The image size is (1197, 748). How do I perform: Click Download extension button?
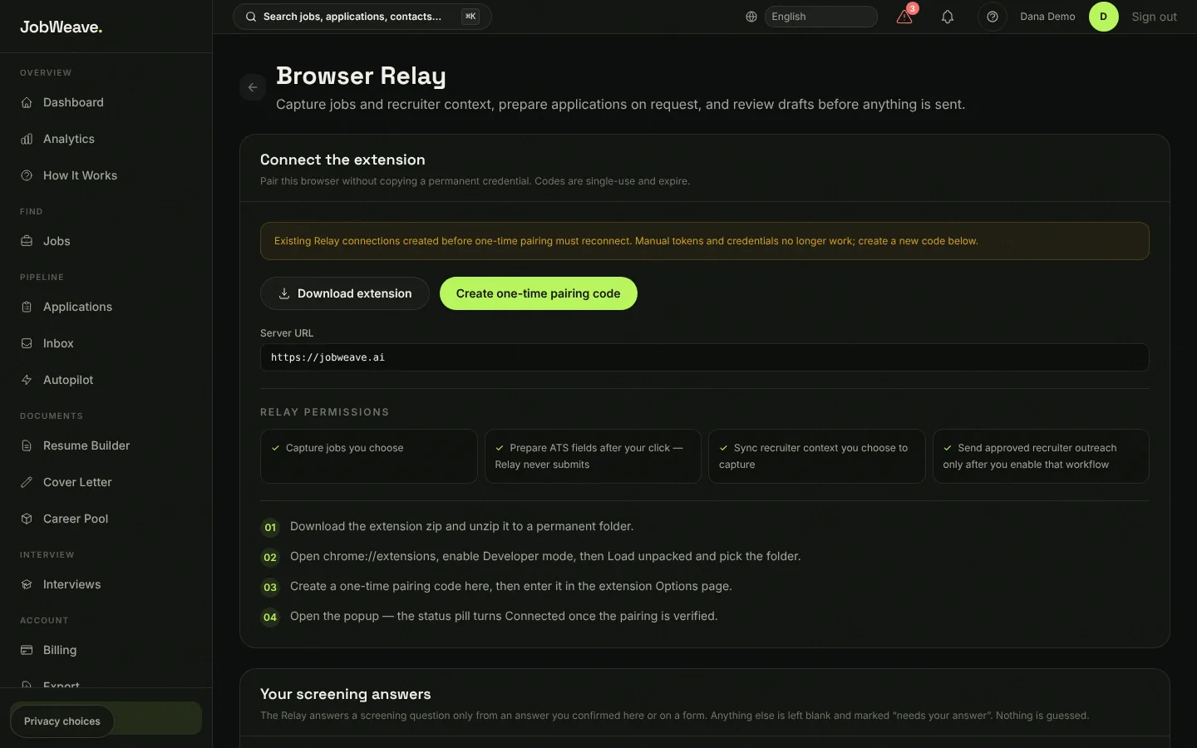point(345,293)
